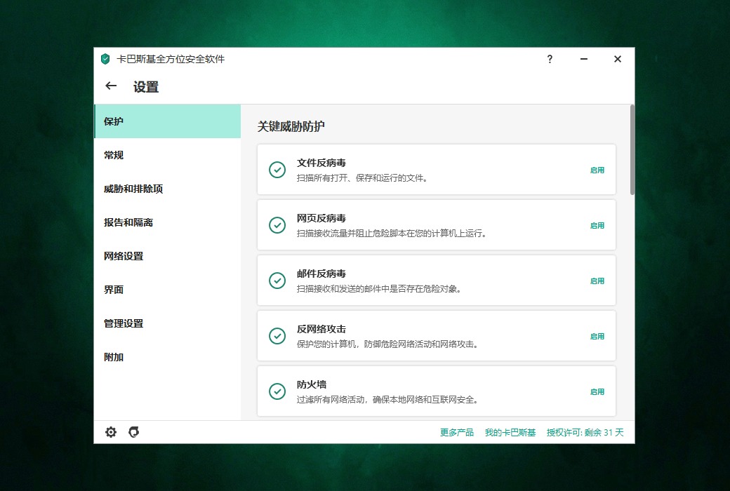Image resolution: width=730 pixels, height=491 pixels.
Task: Click the window title 卡巴斯基全方位安全软件
Action: click(x=171, y=59)
